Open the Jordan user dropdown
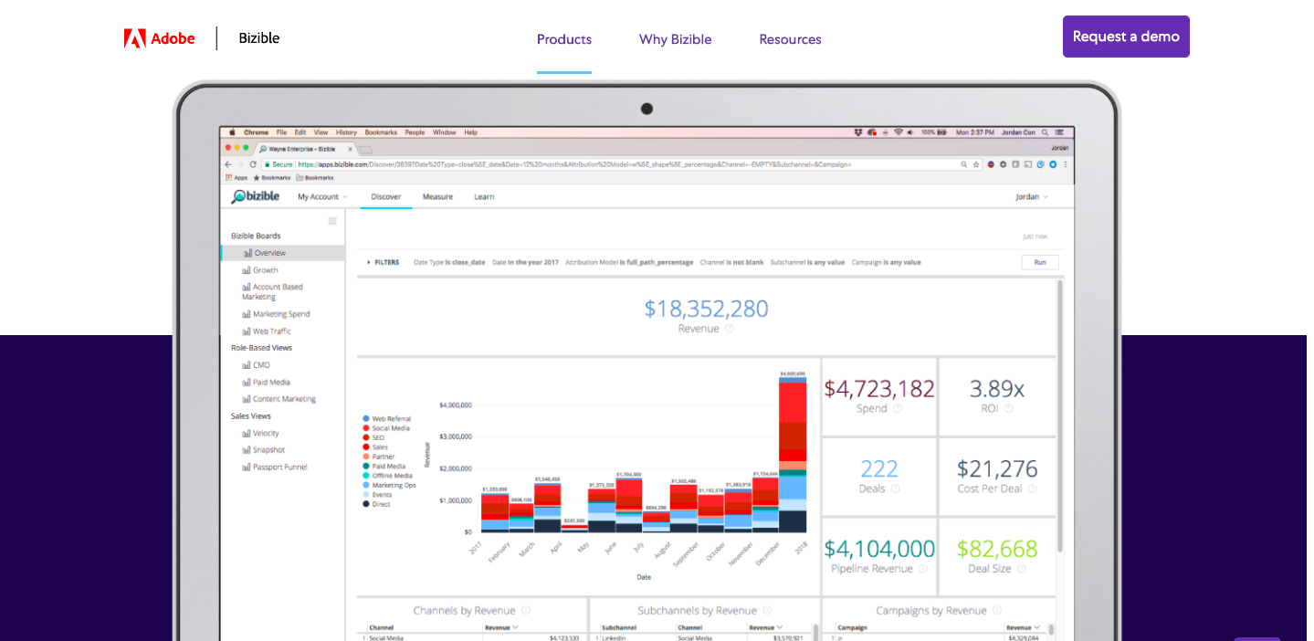The height and width of the screenshot is (641, 1314). pyautogui.click(x=1032, y=197)
